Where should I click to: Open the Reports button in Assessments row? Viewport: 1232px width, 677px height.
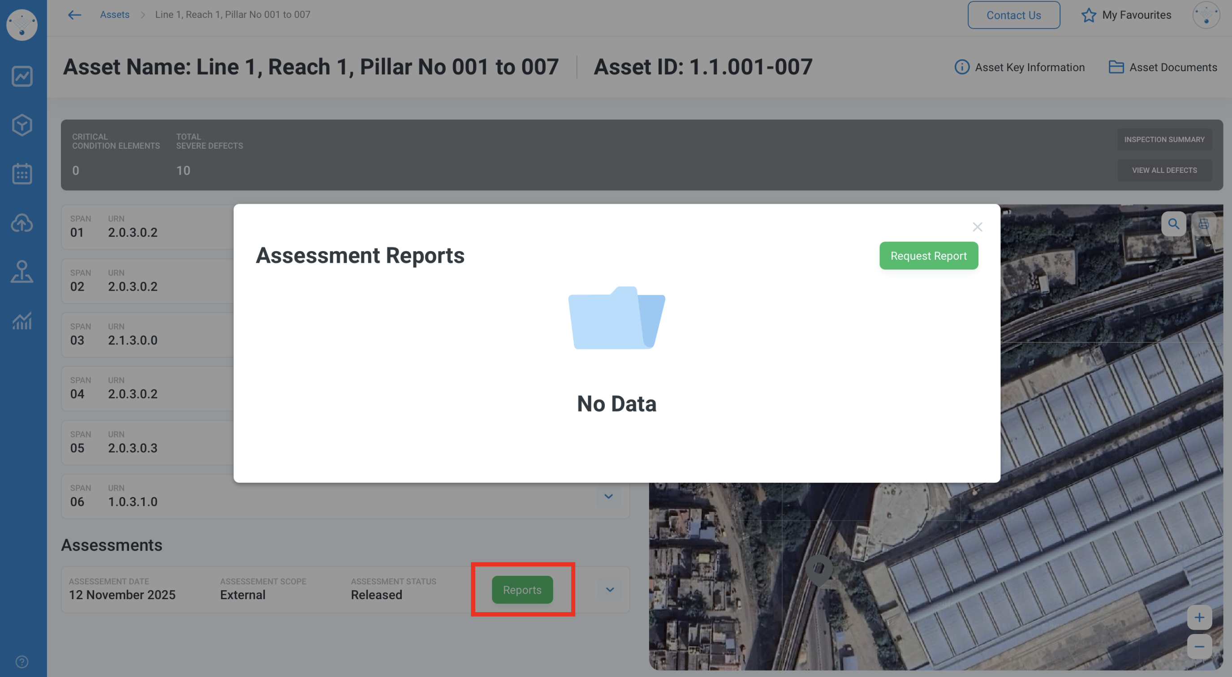[x=522, y=590]
